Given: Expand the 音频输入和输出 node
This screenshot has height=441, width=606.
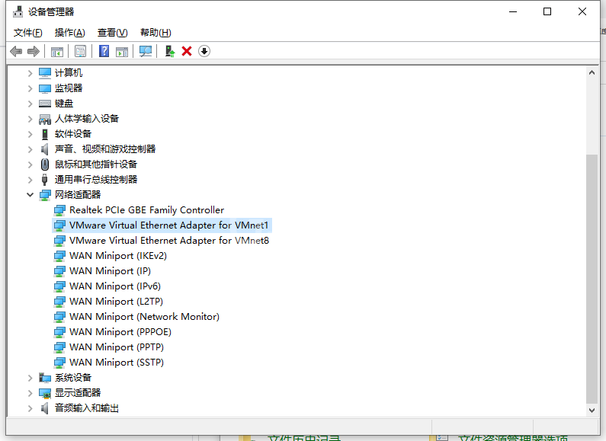Looking at the screenshot, I should pyautogui.click(x=30, y=408).
